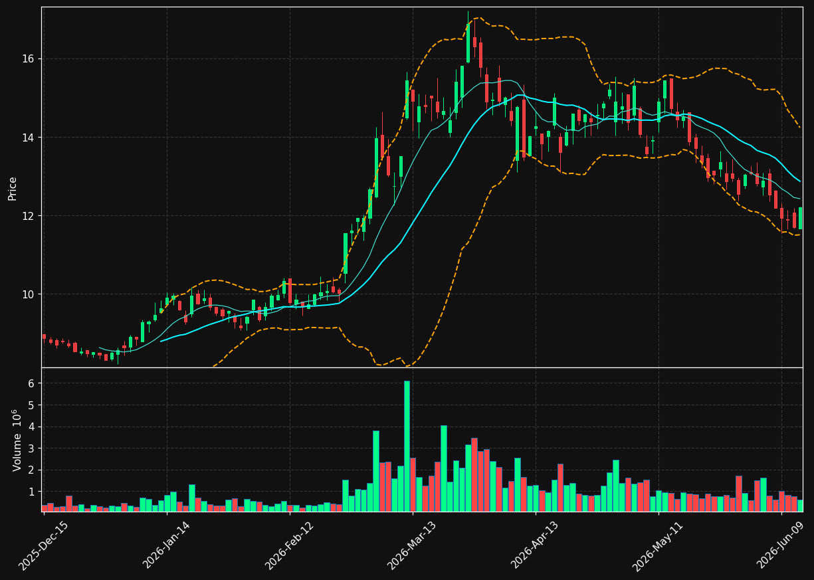Viewport: 814px width, 580px height.
Task: Click the Volume axis title
Action: (x=17, y=440)
